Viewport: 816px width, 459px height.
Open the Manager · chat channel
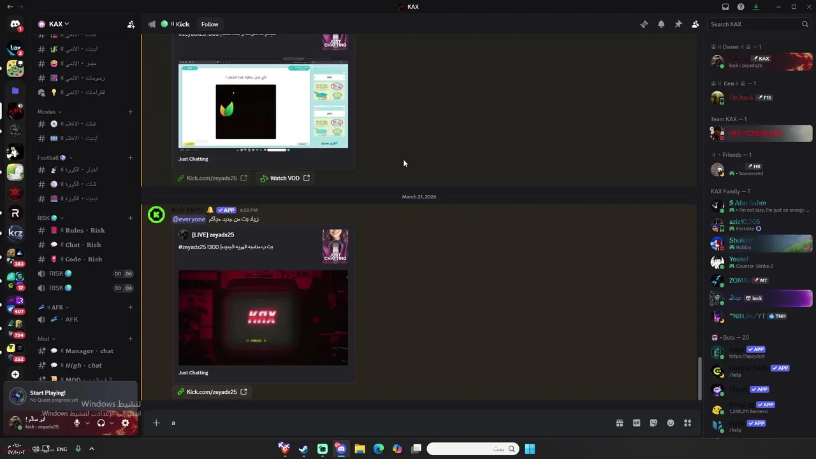click(x=85, y=351)
